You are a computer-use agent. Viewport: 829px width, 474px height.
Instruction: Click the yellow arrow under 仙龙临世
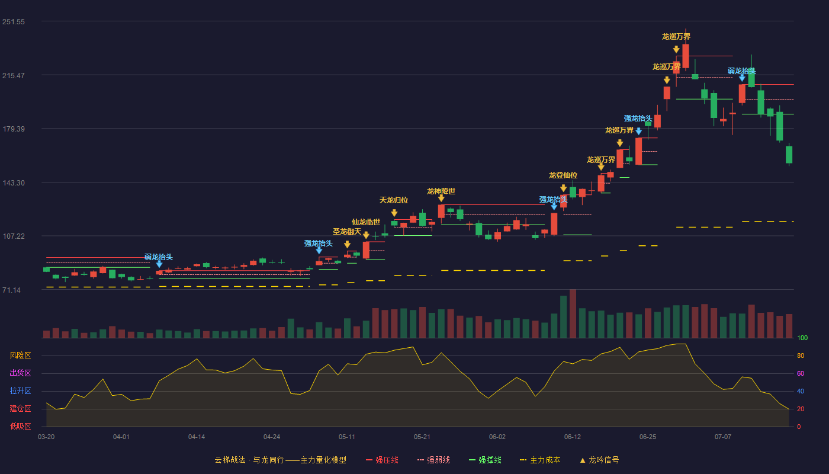pos(366,235)
